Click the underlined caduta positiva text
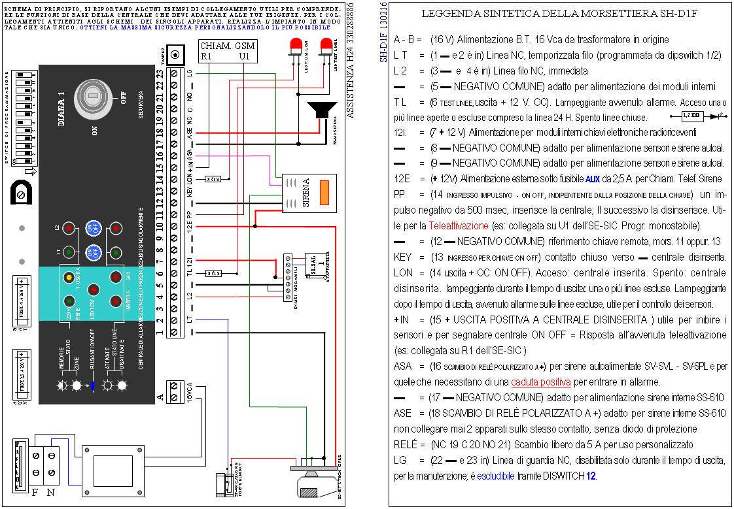Image resolution: width=734 pixels, height=509 pixels. click(x=540, y=382)
